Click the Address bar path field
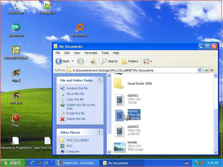Image resolution: width=223 pixels, height=167 pixels. (132, 70)
